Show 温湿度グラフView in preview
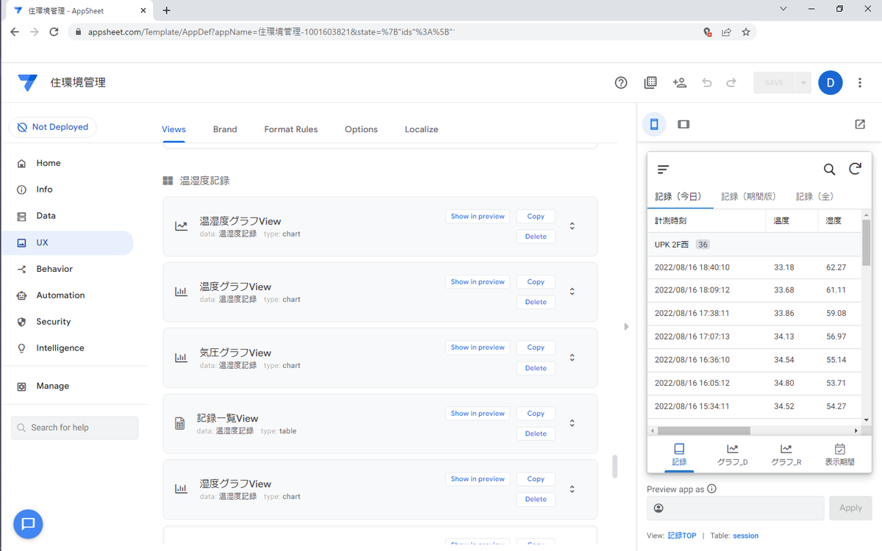Image resolution: width=882 pixels, height=551 pixels. [478, 217]
